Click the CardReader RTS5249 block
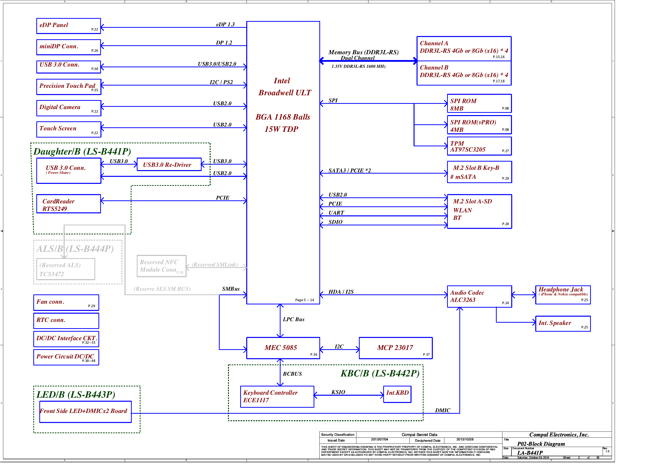Screen dimensions: 659x465 [68, 204]
